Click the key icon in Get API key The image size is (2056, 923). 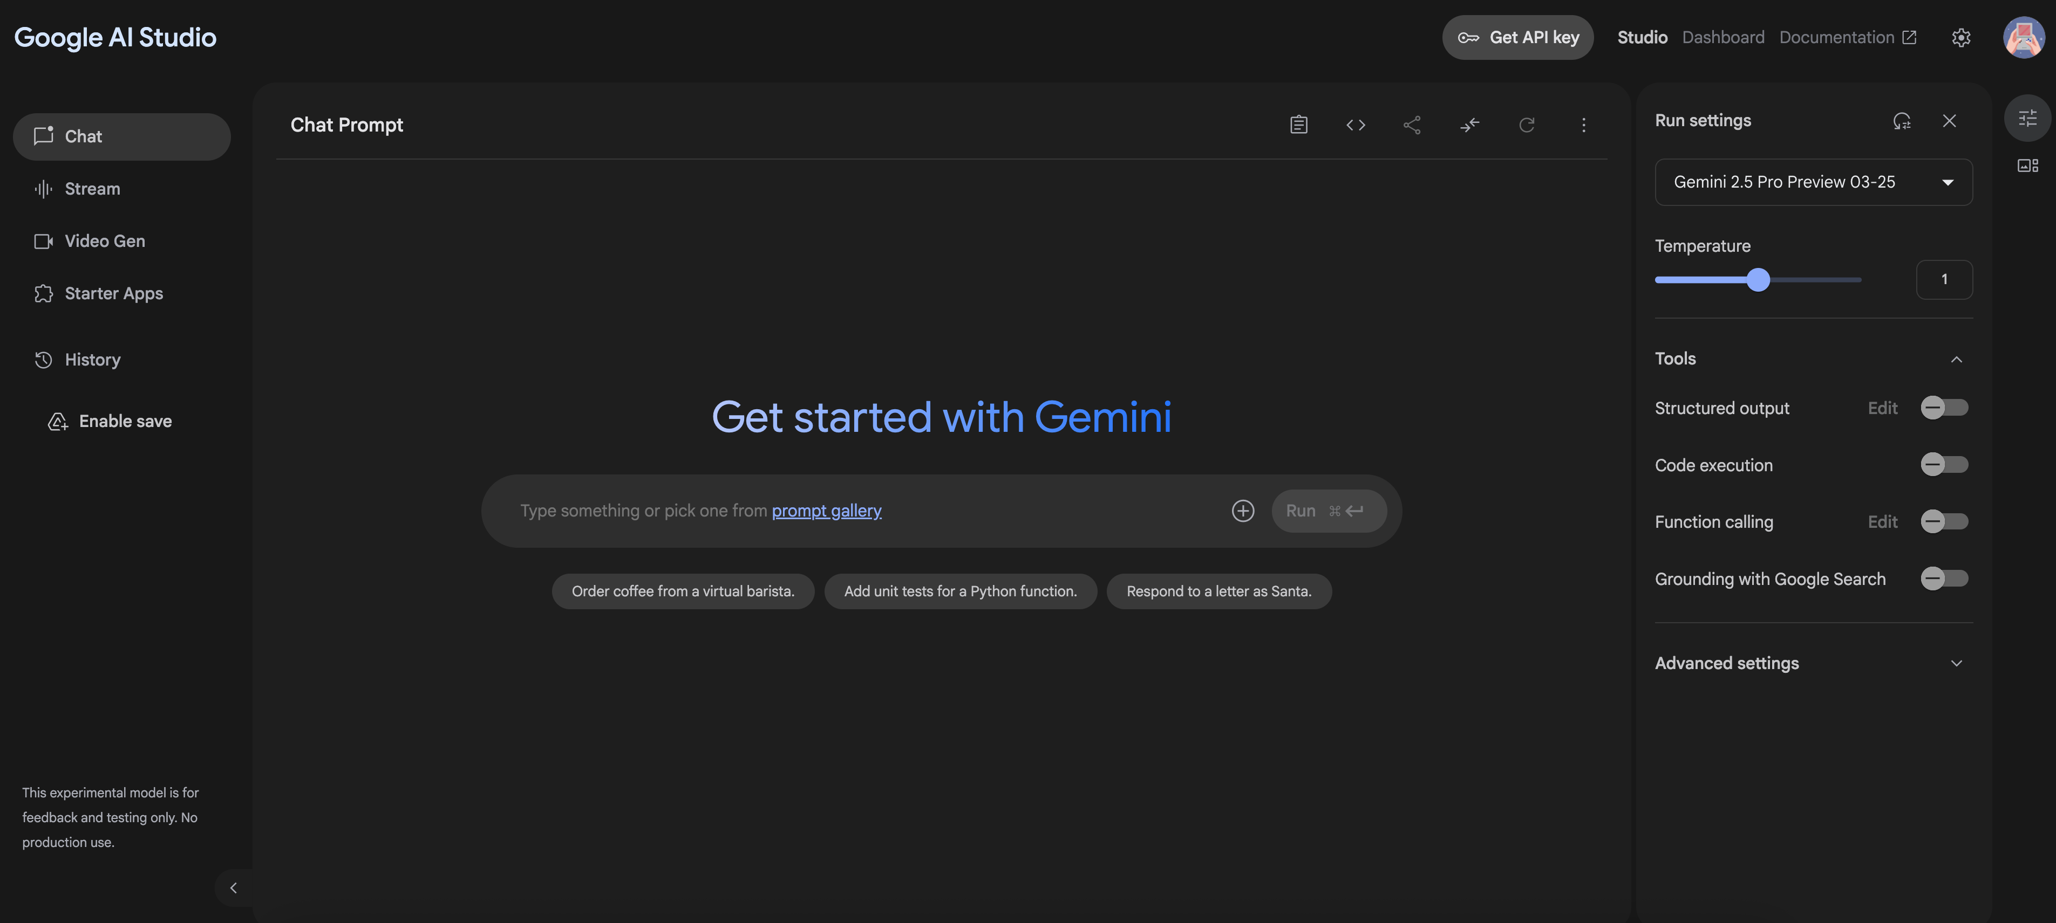pos(1468,37)
